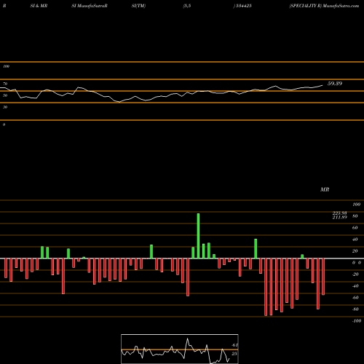Click the mini RSI chart thumbnail at the bottom

[180, 349]
